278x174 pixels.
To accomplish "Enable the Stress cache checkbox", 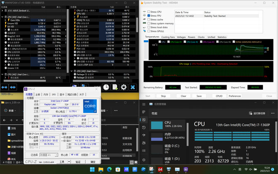I will click(x=149, y=20).
